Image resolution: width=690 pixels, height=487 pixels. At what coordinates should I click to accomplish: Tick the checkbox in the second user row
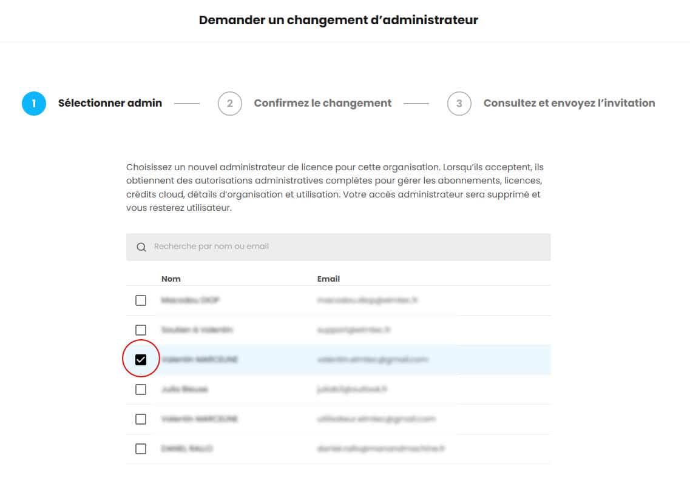point(141,330)
